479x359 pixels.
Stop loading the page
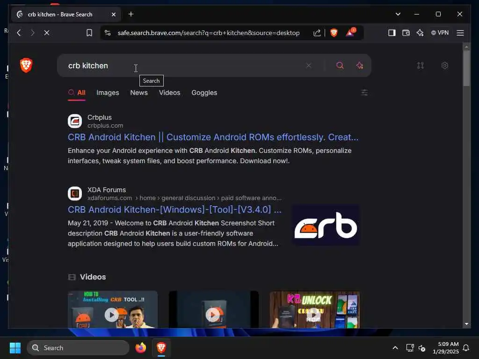[x=47, y=33]
